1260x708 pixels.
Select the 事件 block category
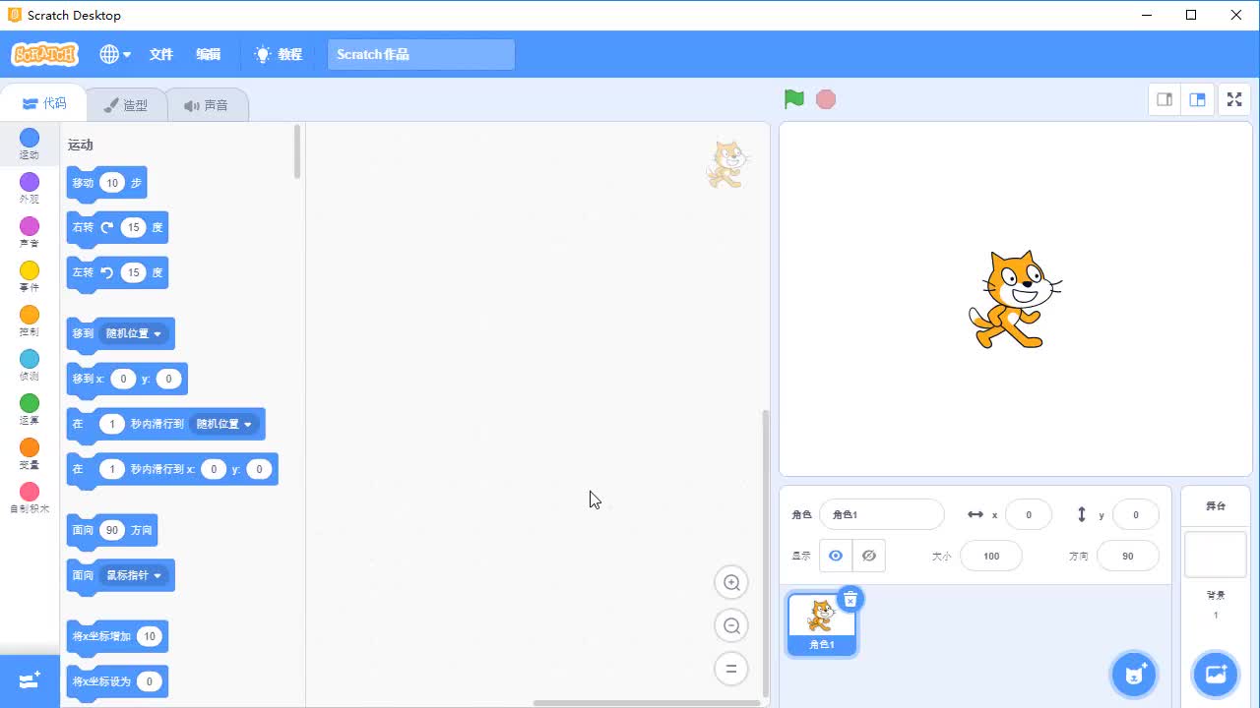pos(30,276)
